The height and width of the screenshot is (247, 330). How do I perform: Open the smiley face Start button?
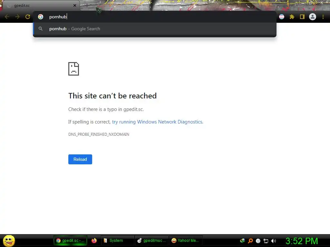(9, 241)
